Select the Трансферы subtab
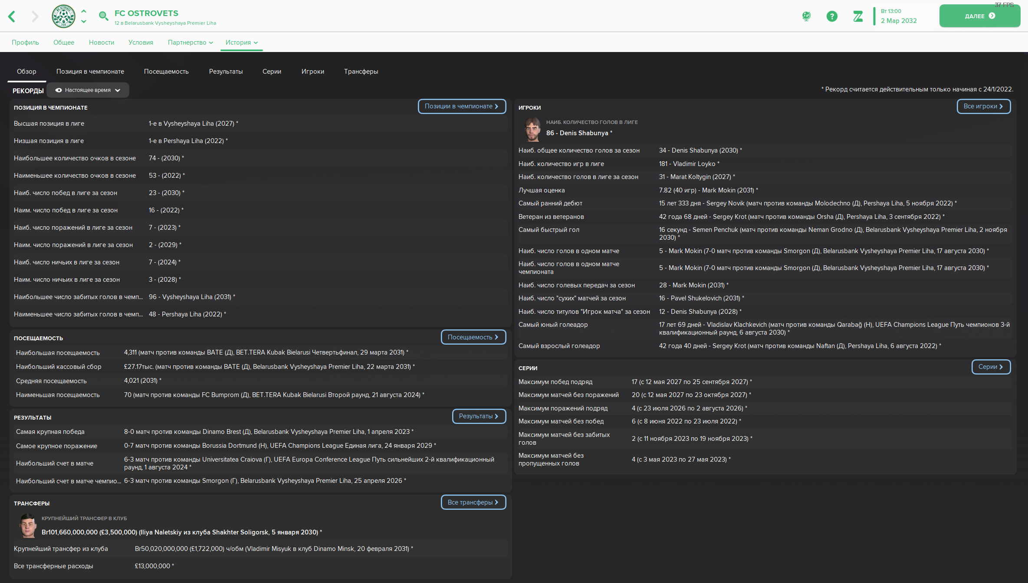 [361, 72]
